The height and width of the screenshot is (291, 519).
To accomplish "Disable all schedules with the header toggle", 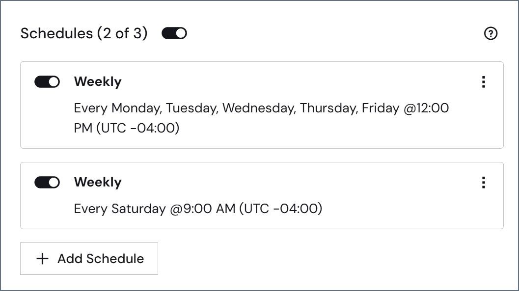I will (x=174, y=33).
